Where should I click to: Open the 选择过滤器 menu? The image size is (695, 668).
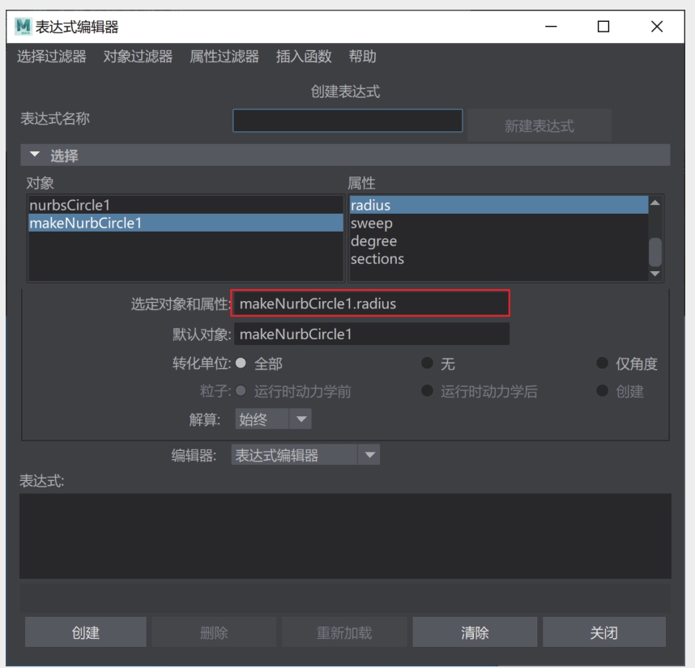click(x=51, y=56)
